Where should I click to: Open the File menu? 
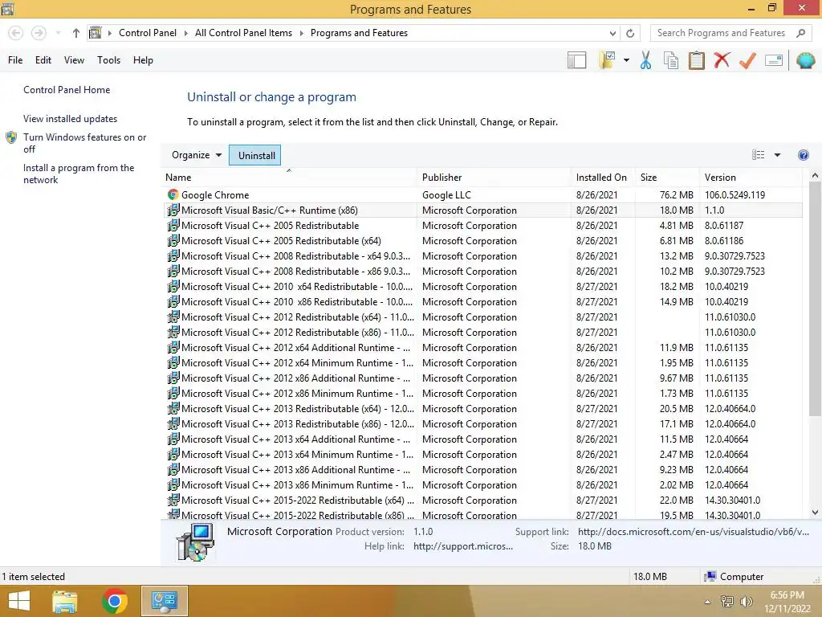(x=15, y=60)
